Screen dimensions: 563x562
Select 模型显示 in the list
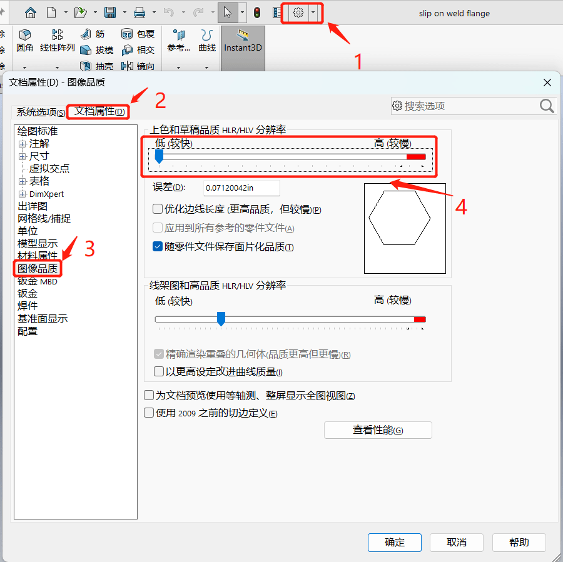pos(38,243)
